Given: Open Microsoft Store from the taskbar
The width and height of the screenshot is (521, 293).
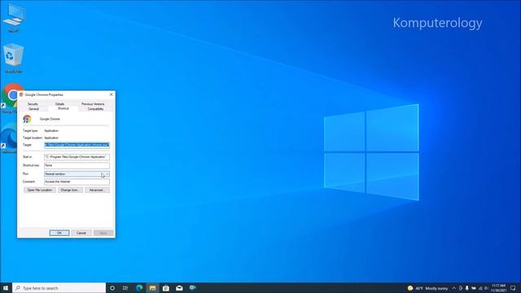Looking at the screenshot, I should (166, 288).
